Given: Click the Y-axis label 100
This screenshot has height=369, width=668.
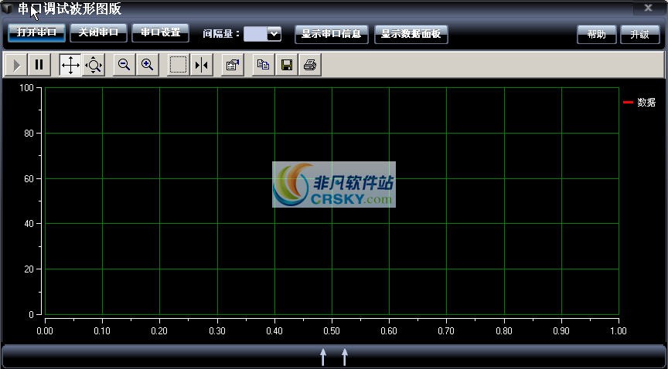Looking at the screenshot, I should tap(26, 88).
